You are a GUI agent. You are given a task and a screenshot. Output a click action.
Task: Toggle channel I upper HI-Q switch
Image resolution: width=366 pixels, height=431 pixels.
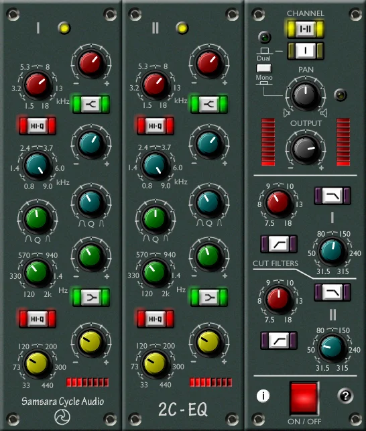38,126
